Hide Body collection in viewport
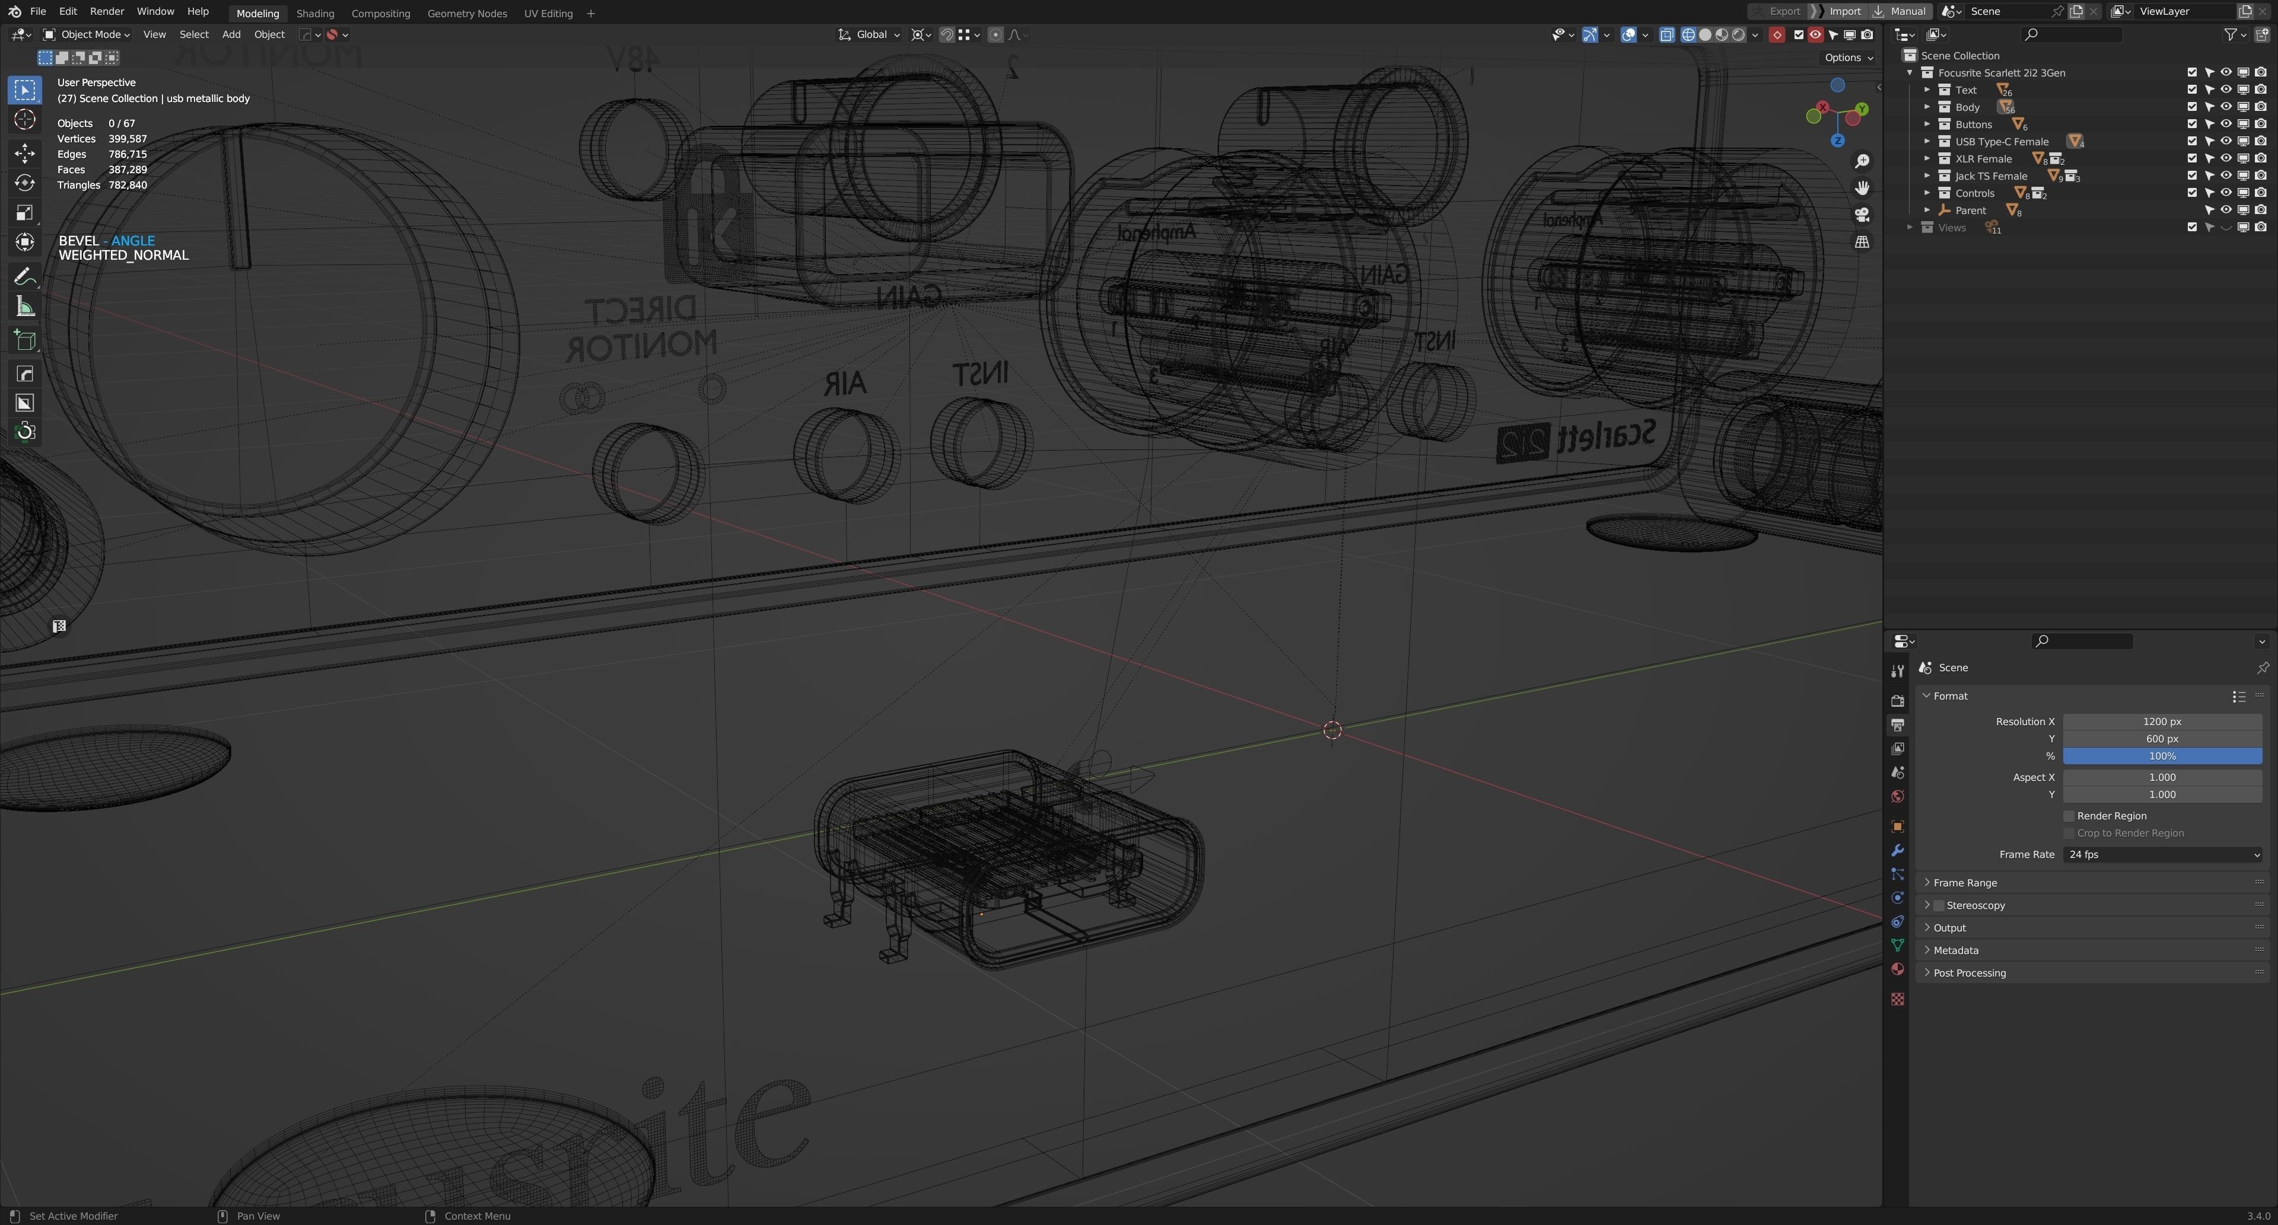The height and width of the screenshot is (1225, 2278). point(2226,107)
